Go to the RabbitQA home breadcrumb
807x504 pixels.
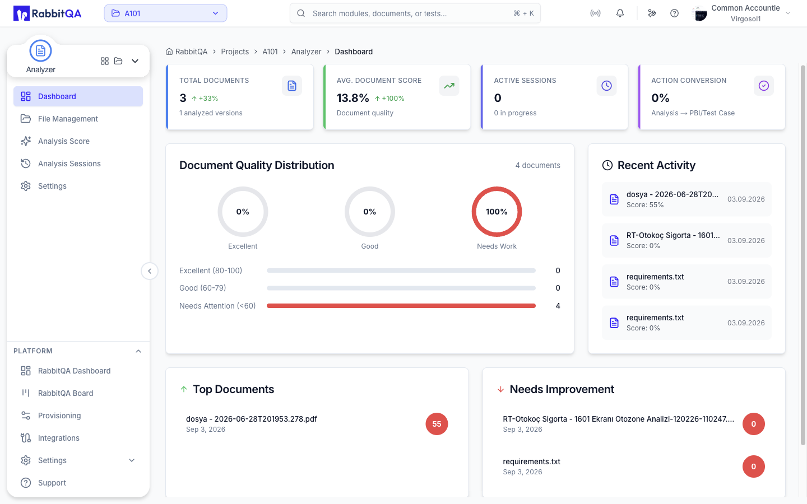tap(187, 52)
